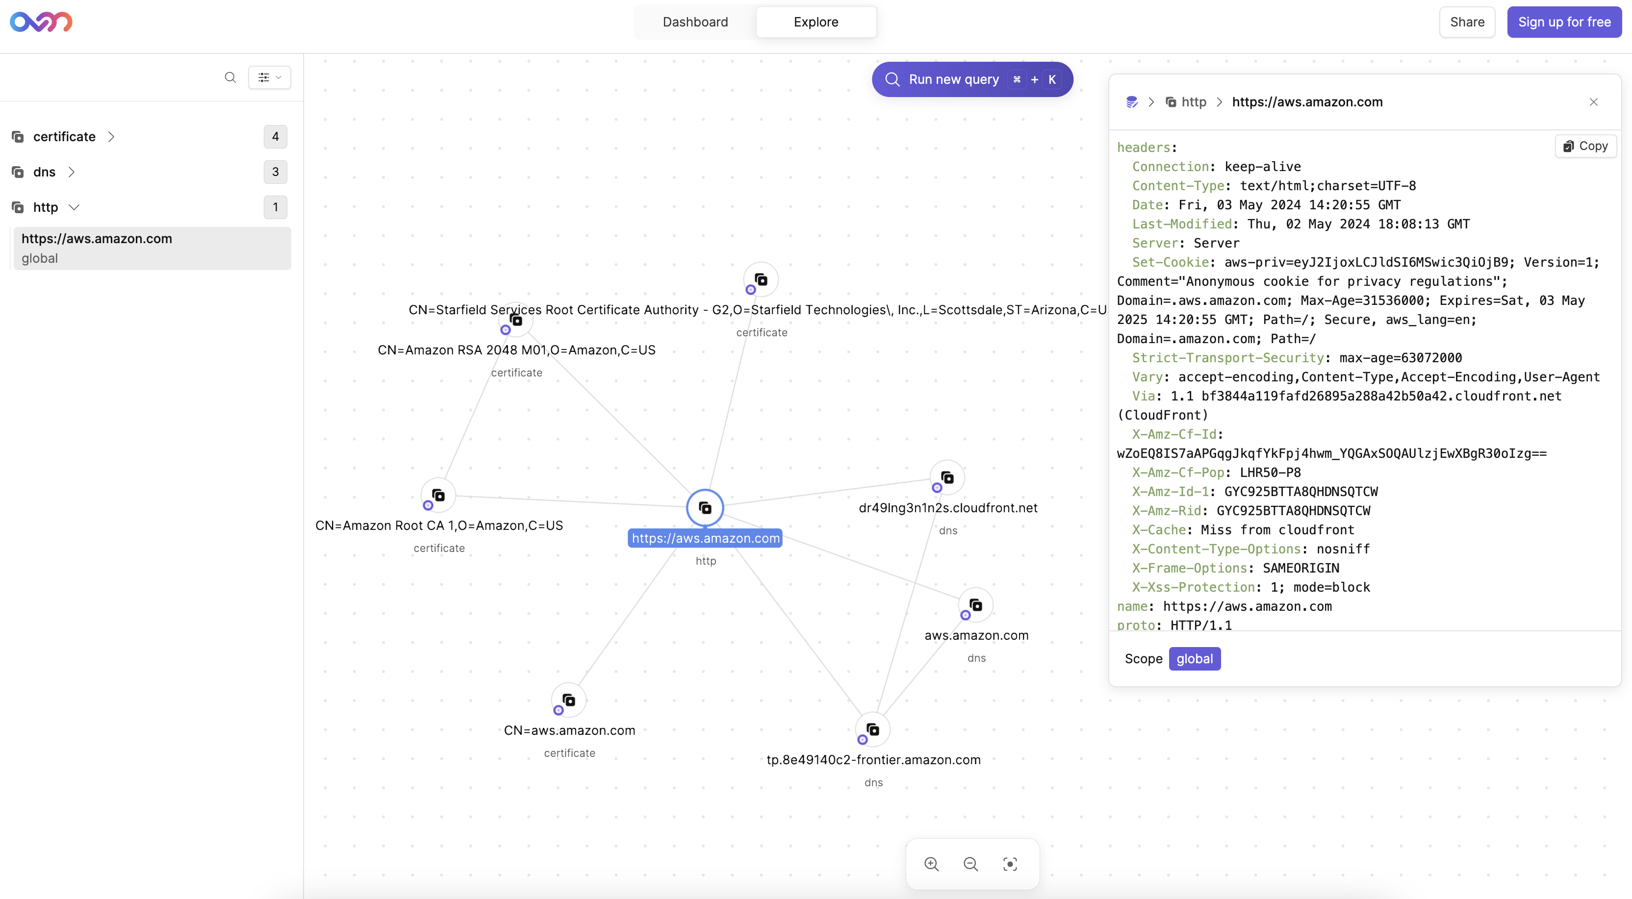
Task: Click the X-Cache Miss from cloudfront line
Action: [1243, 530]
